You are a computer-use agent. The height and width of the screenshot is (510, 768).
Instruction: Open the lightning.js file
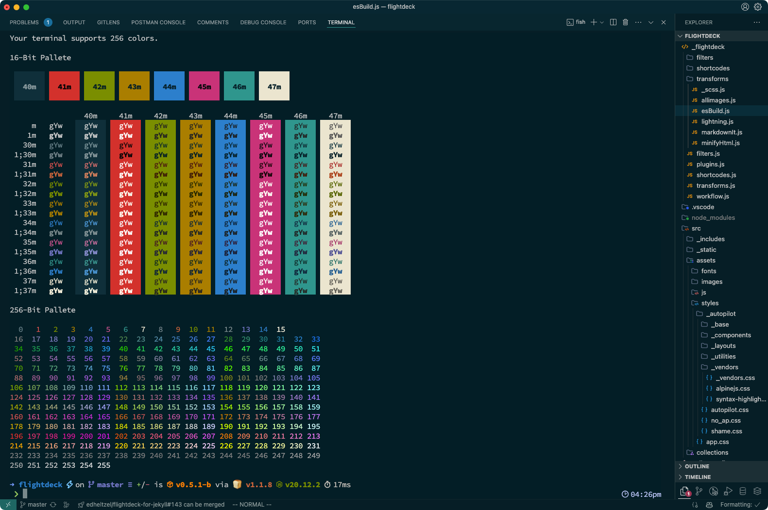pos(721,121)
